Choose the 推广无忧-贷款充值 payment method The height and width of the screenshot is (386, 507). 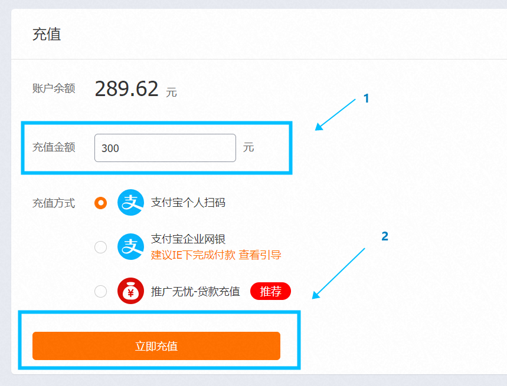point(101,291)
